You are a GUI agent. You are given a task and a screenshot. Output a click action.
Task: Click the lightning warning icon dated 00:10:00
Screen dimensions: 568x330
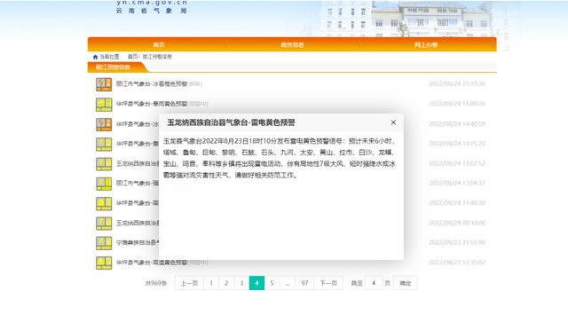point(104,224)
